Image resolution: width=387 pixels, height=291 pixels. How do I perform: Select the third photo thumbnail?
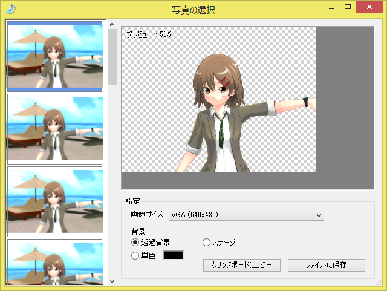coord(54,201)
